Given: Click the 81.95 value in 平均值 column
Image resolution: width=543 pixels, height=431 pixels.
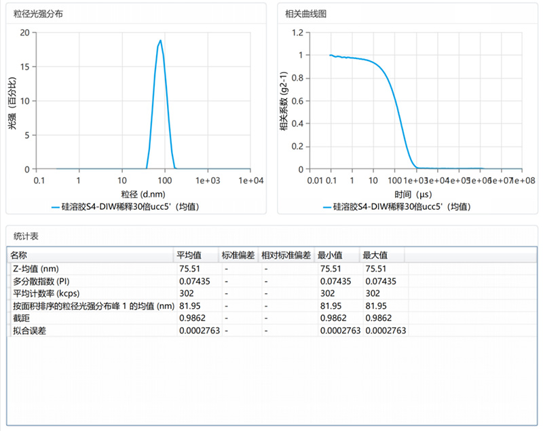Looking at the screenshot, I should pos(189,305).
